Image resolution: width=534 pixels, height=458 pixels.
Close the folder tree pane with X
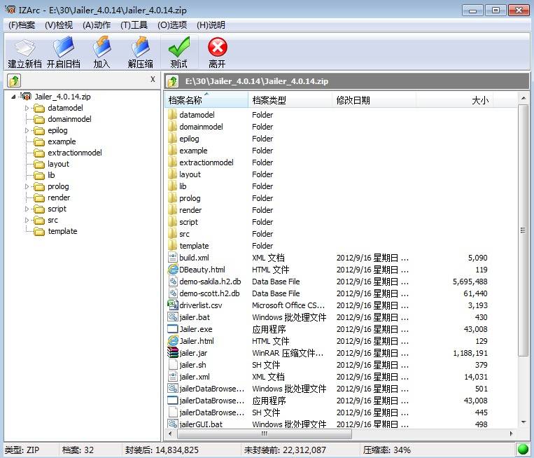tap(153, 80)
